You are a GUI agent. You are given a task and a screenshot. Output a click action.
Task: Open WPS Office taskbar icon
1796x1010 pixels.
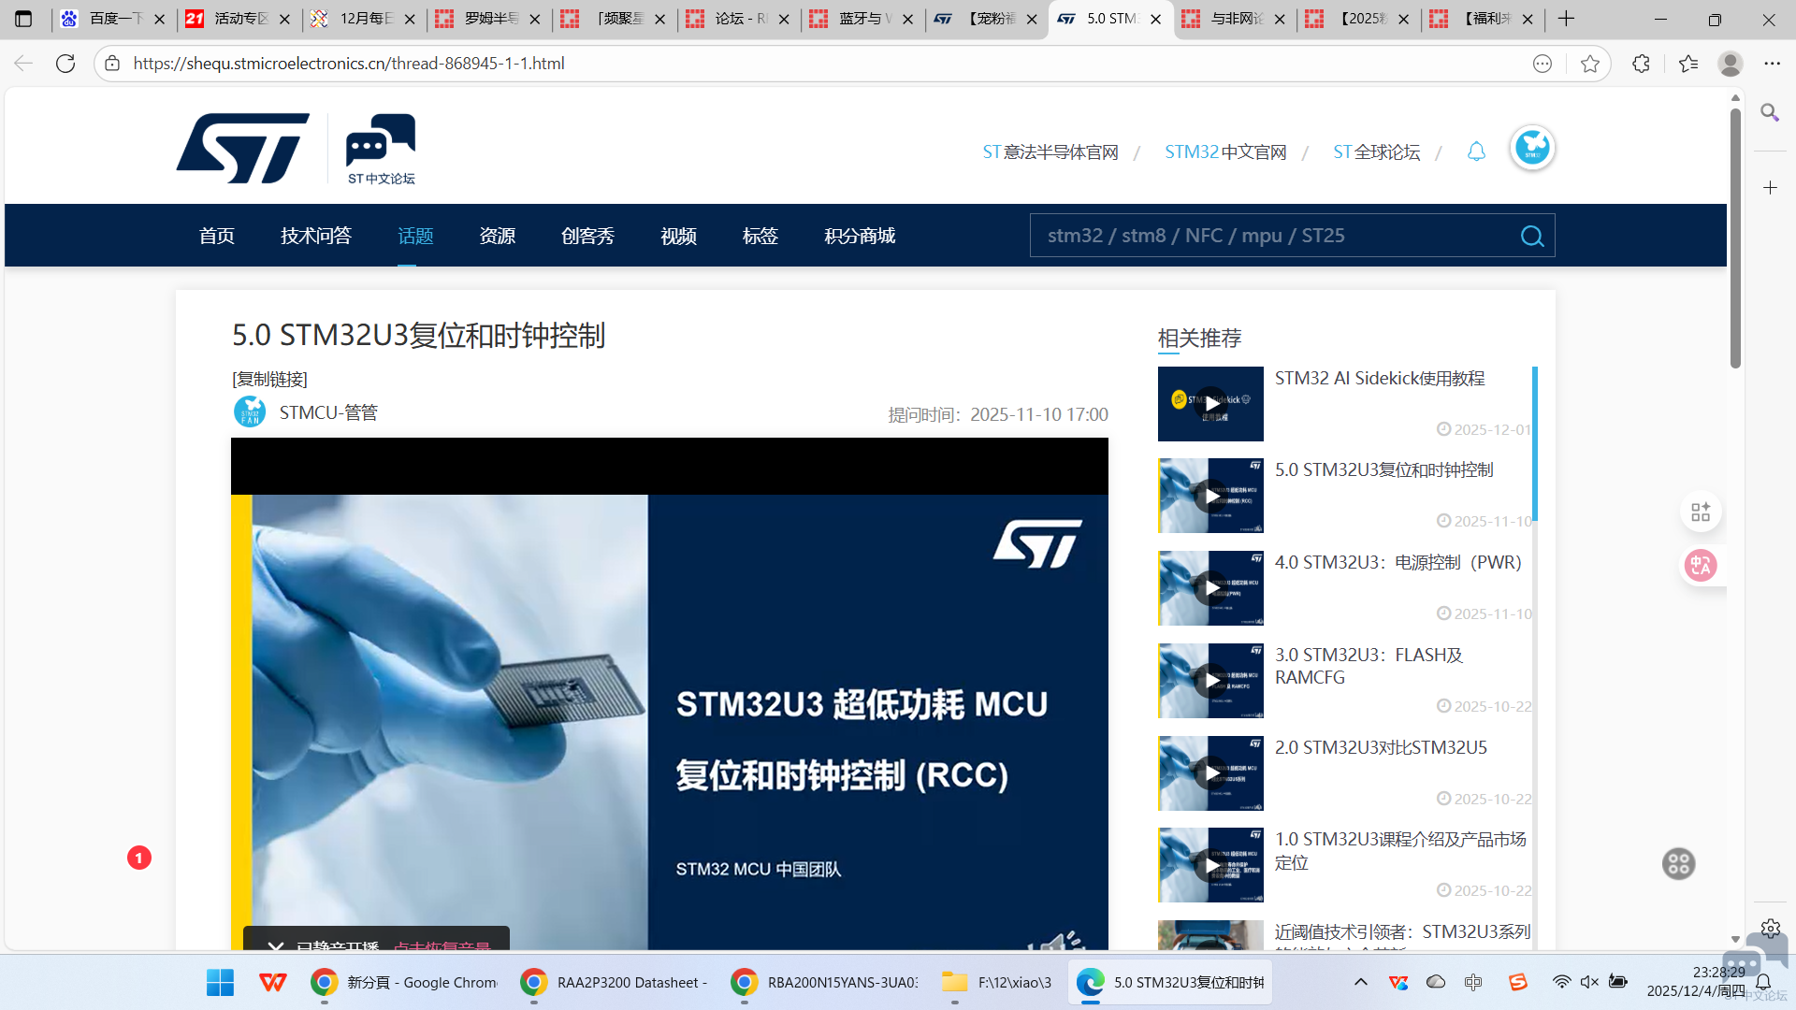273,983
